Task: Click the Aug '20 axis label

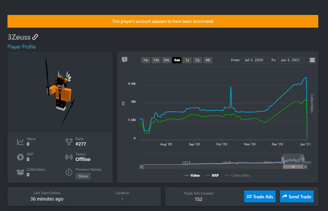Action: tap(166, 144)
